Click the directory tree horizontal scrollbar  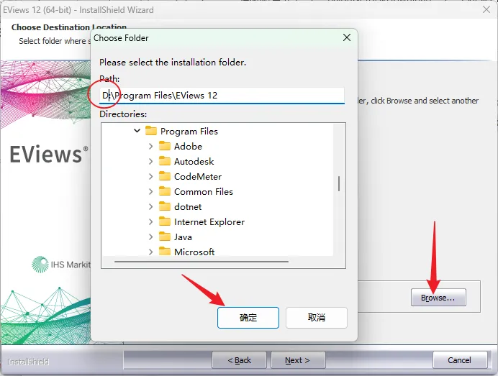click(x=202, y=262)
